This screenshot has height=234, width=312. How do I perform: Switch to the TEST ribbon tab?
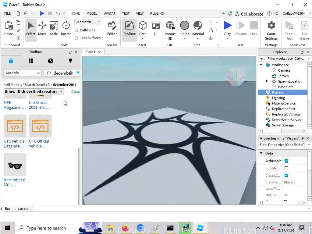pyautogui.click(x=126, y=13)
